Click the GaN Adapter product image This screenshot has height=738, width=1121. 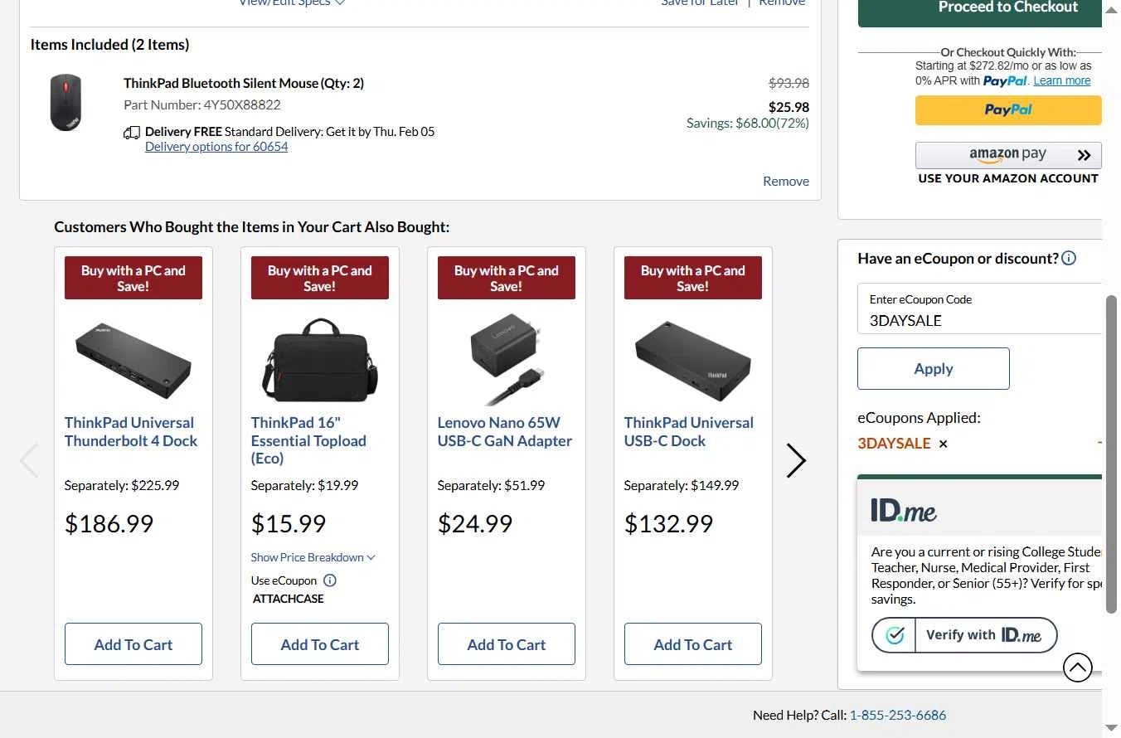507,360
